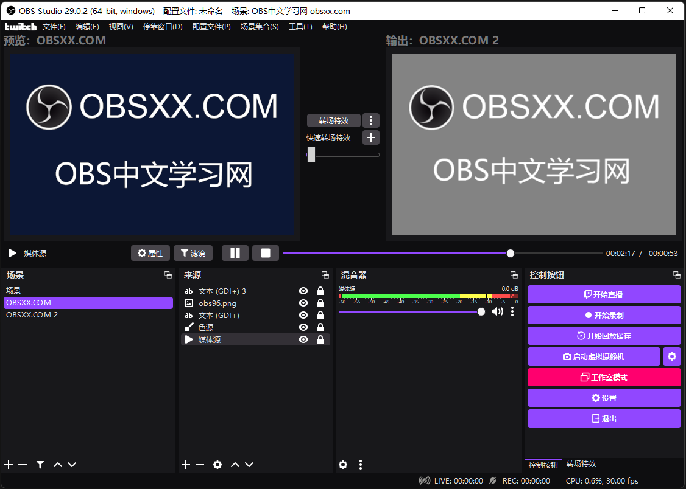Open the 视图(V) menu

pos(121,27)
